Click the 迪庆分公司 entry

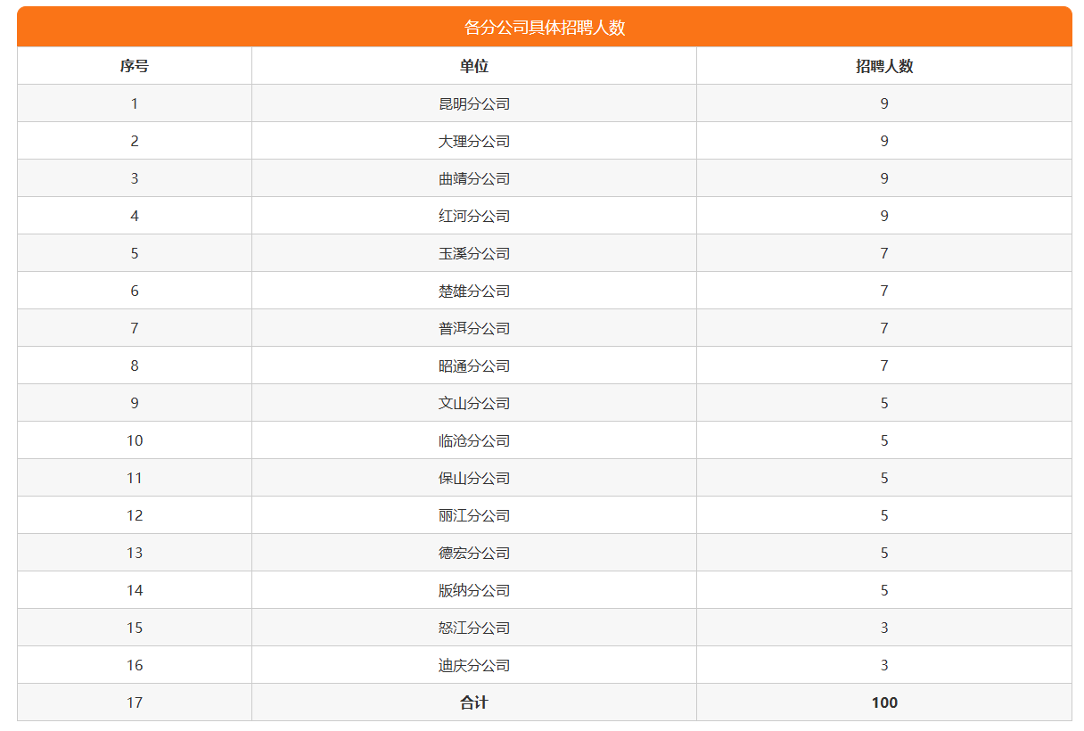pyautogui.click(x=473, y=665)
